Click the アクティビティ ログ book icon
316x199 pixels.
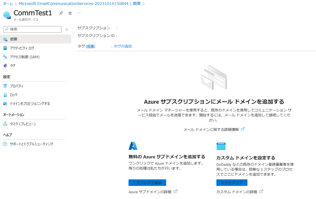(x=5, y=48)
